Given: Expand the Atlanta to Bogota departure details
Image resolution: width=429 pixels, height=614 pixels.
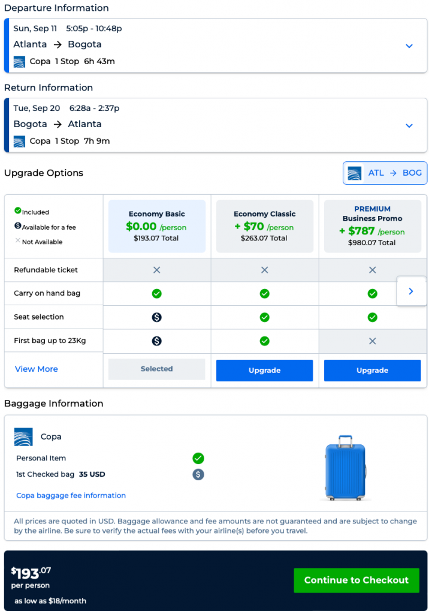Looking at the screenshot, I should (x=409, y=46).
